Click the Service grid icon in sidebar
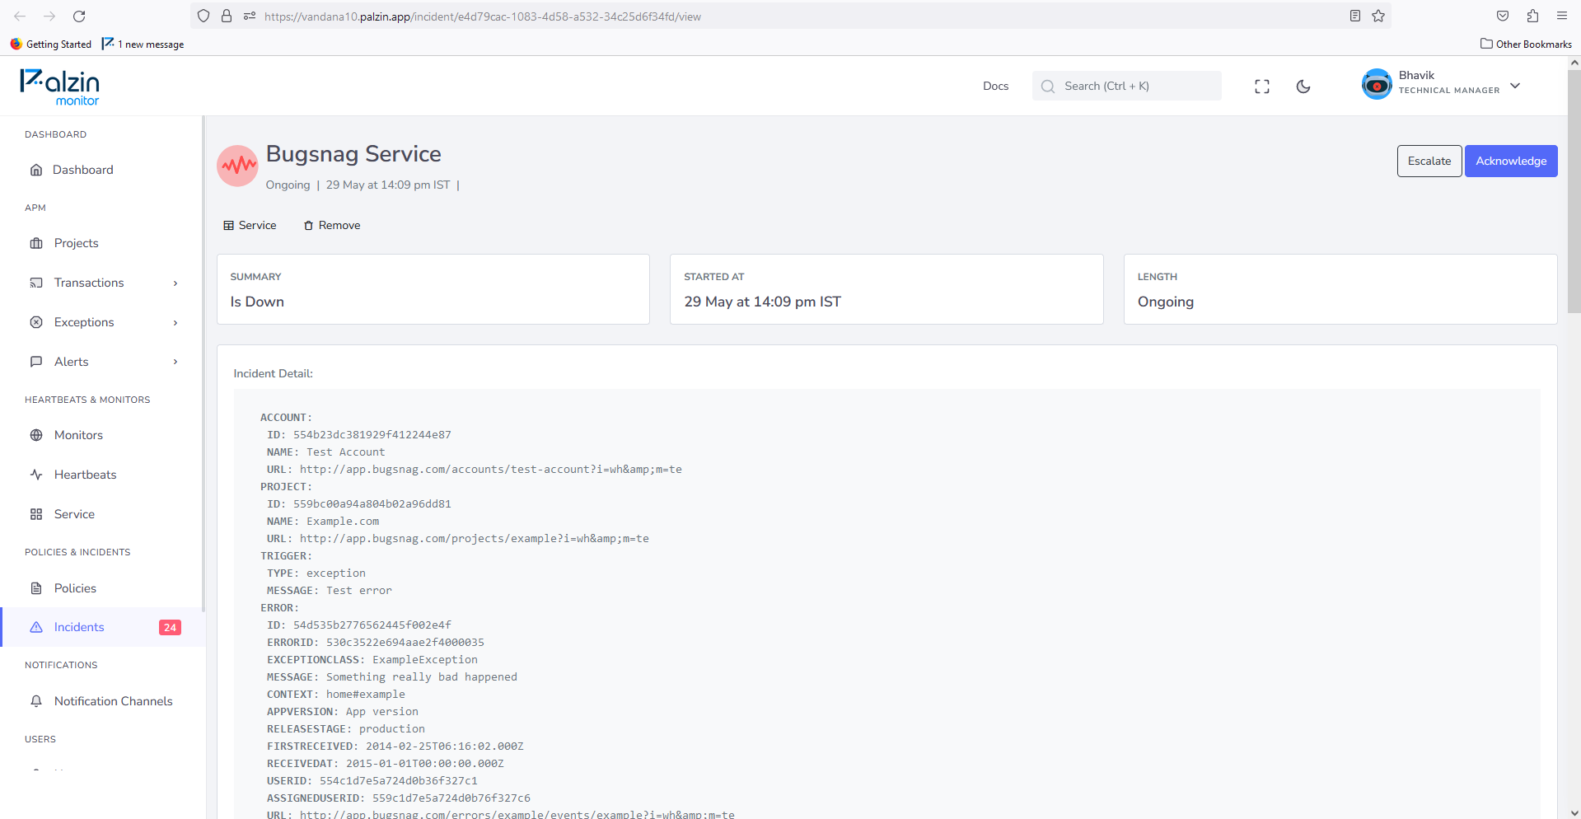1581x819 pixels. coord(36,514)
